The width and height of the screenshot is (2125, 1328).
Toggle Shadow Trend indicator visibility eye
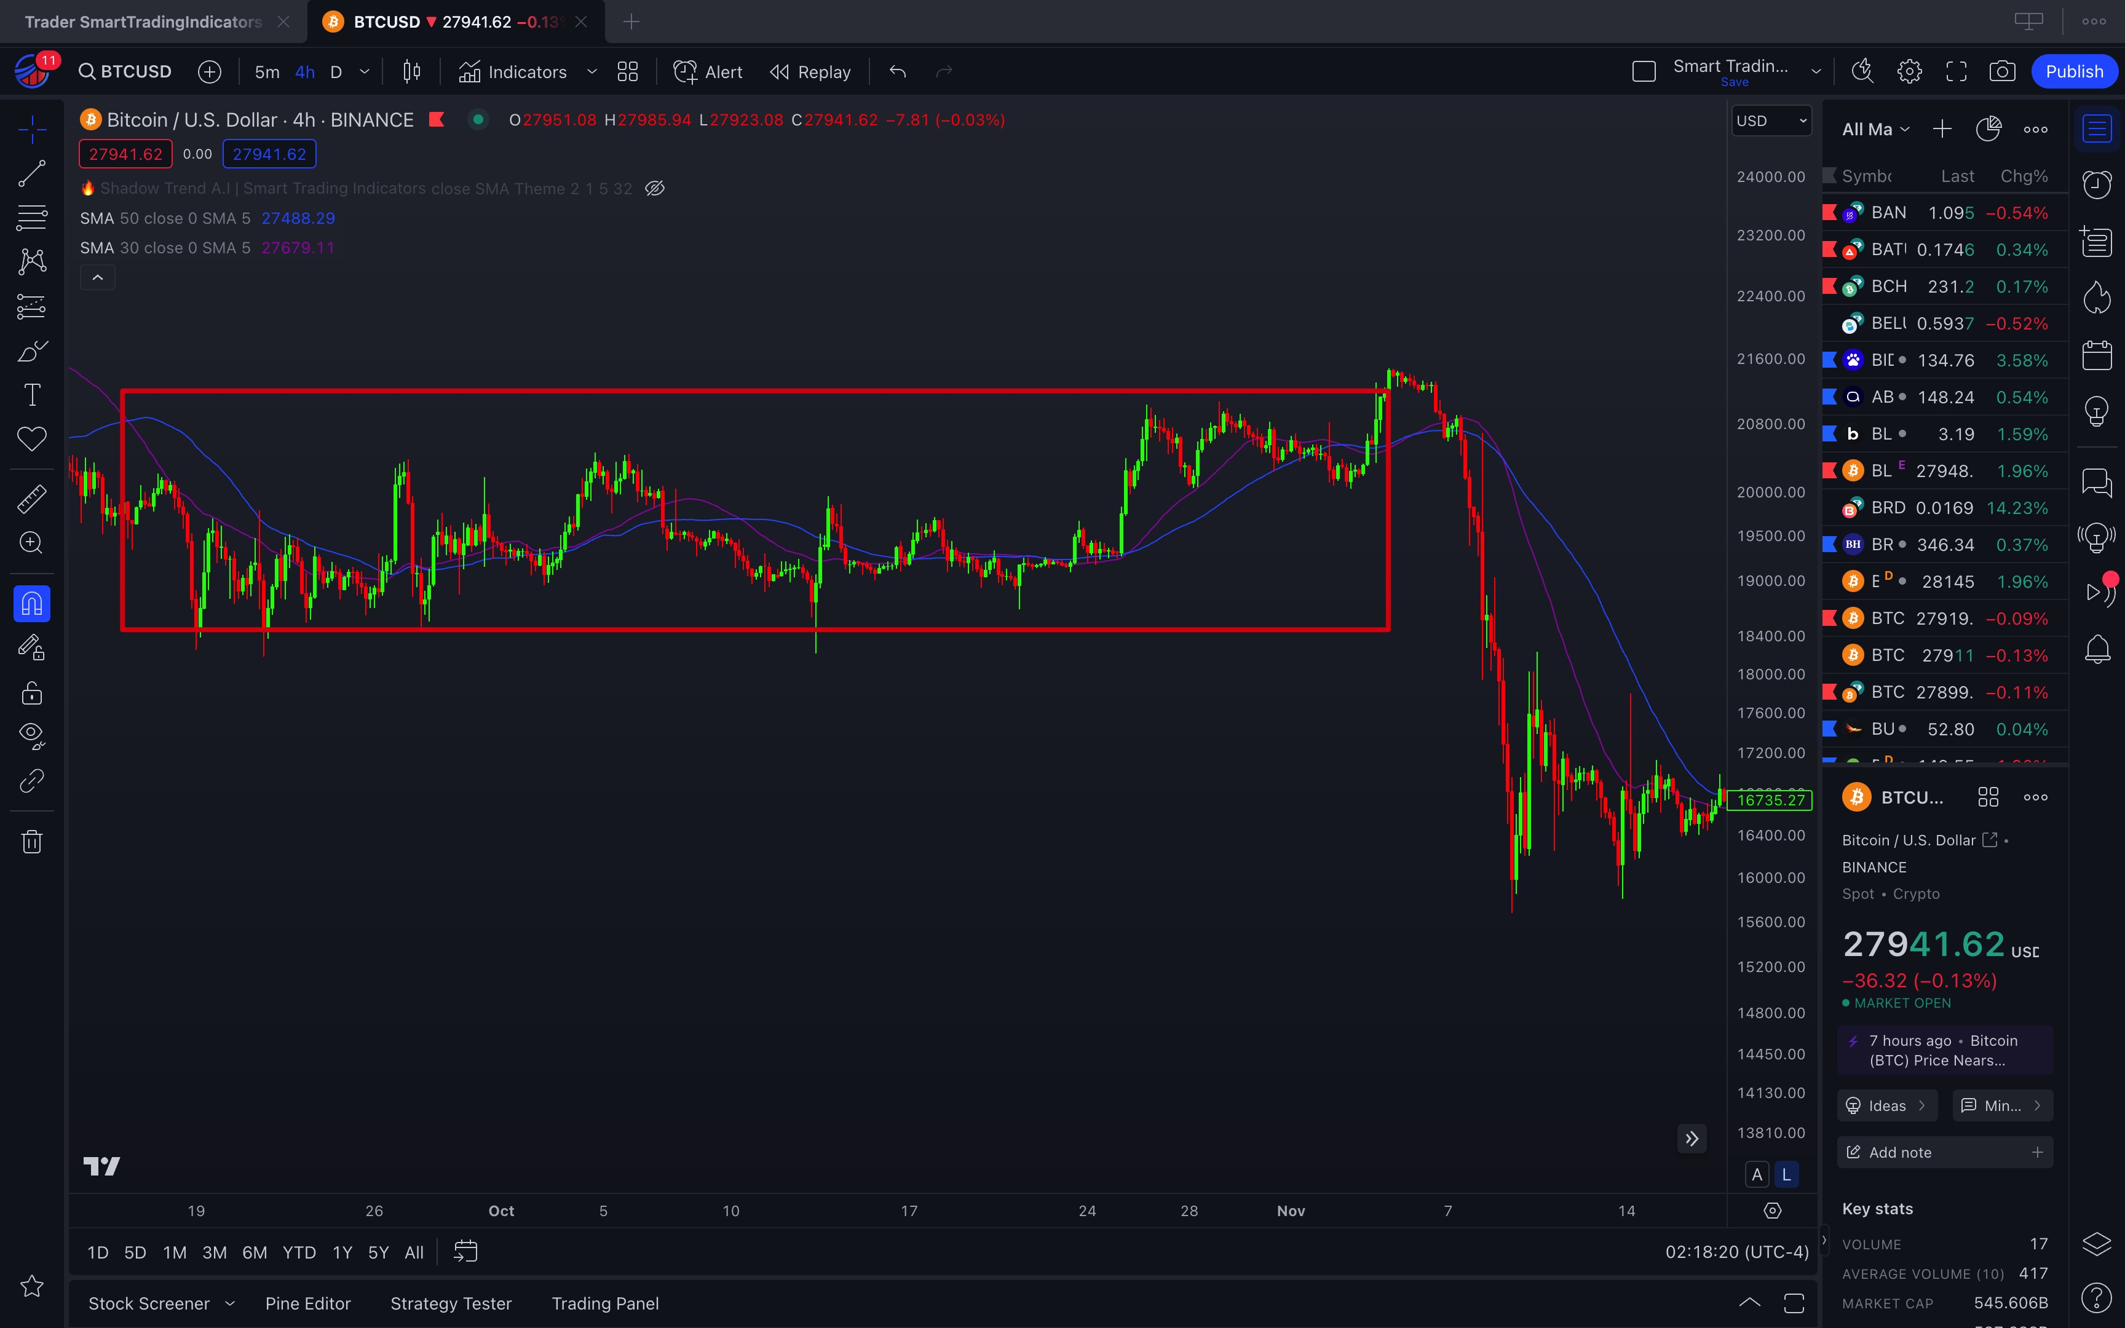tap(655, 188)
